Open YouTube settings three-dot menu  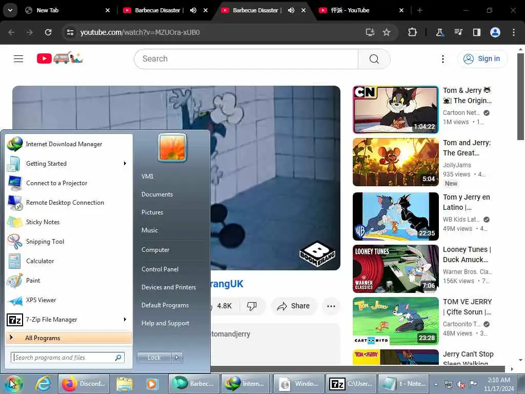point(442,59)
